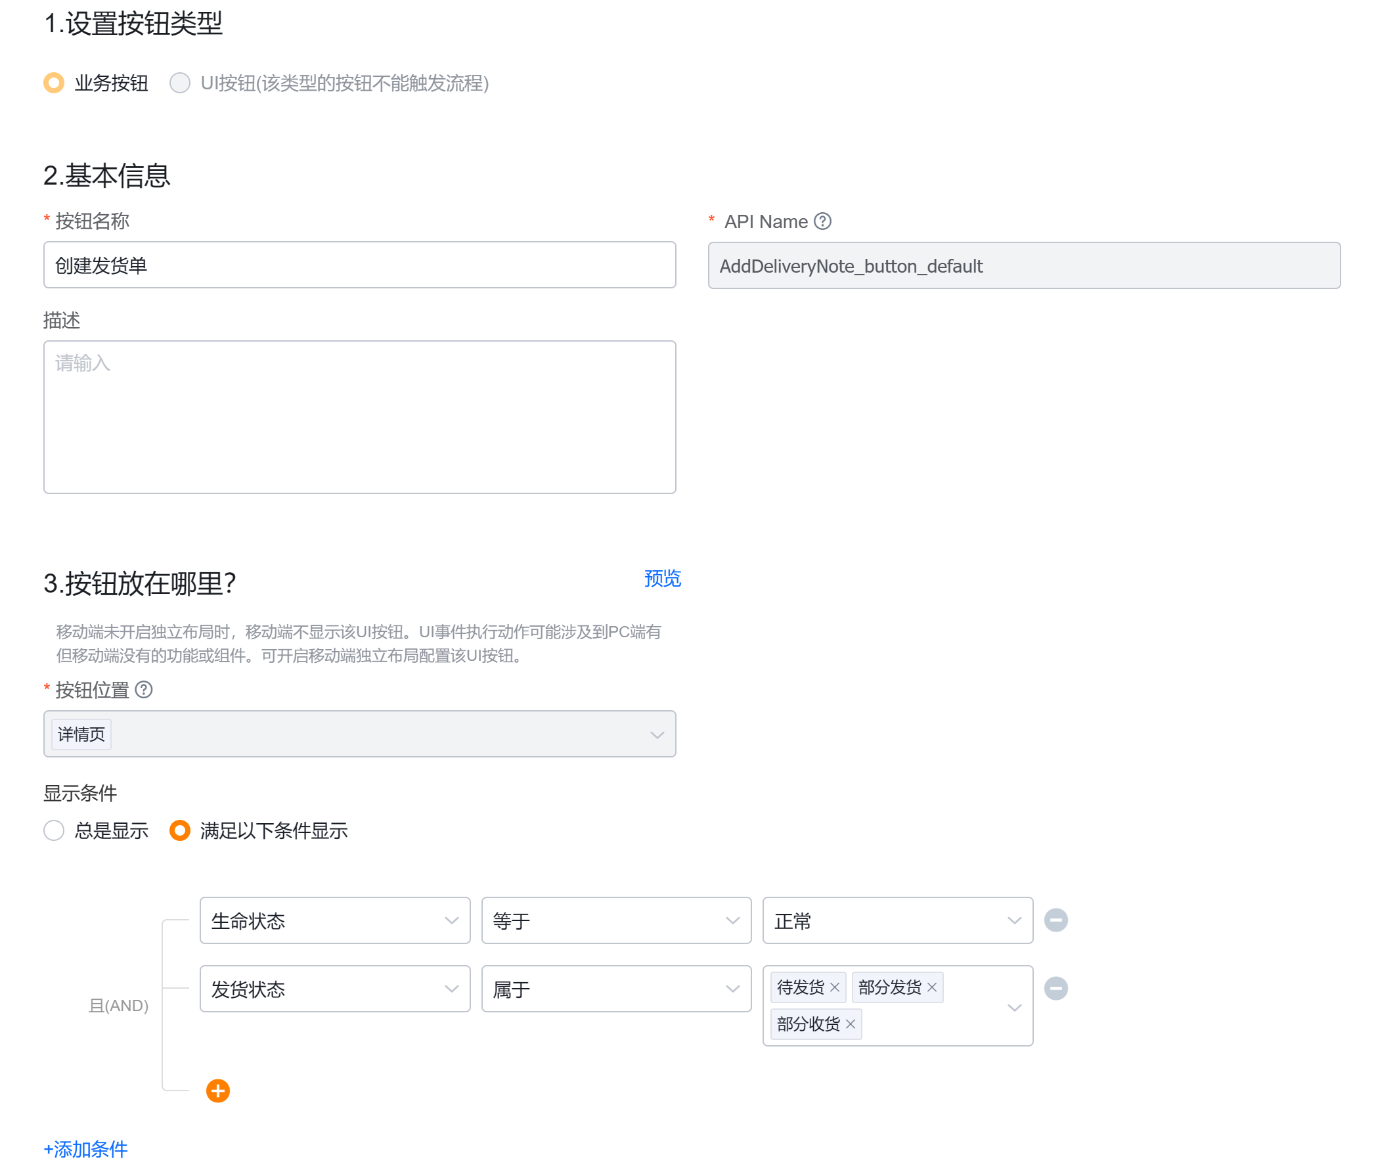This screenshot has width=1399, height=1172.
Task: Remove the 待发货 tag
Action: 835,988
